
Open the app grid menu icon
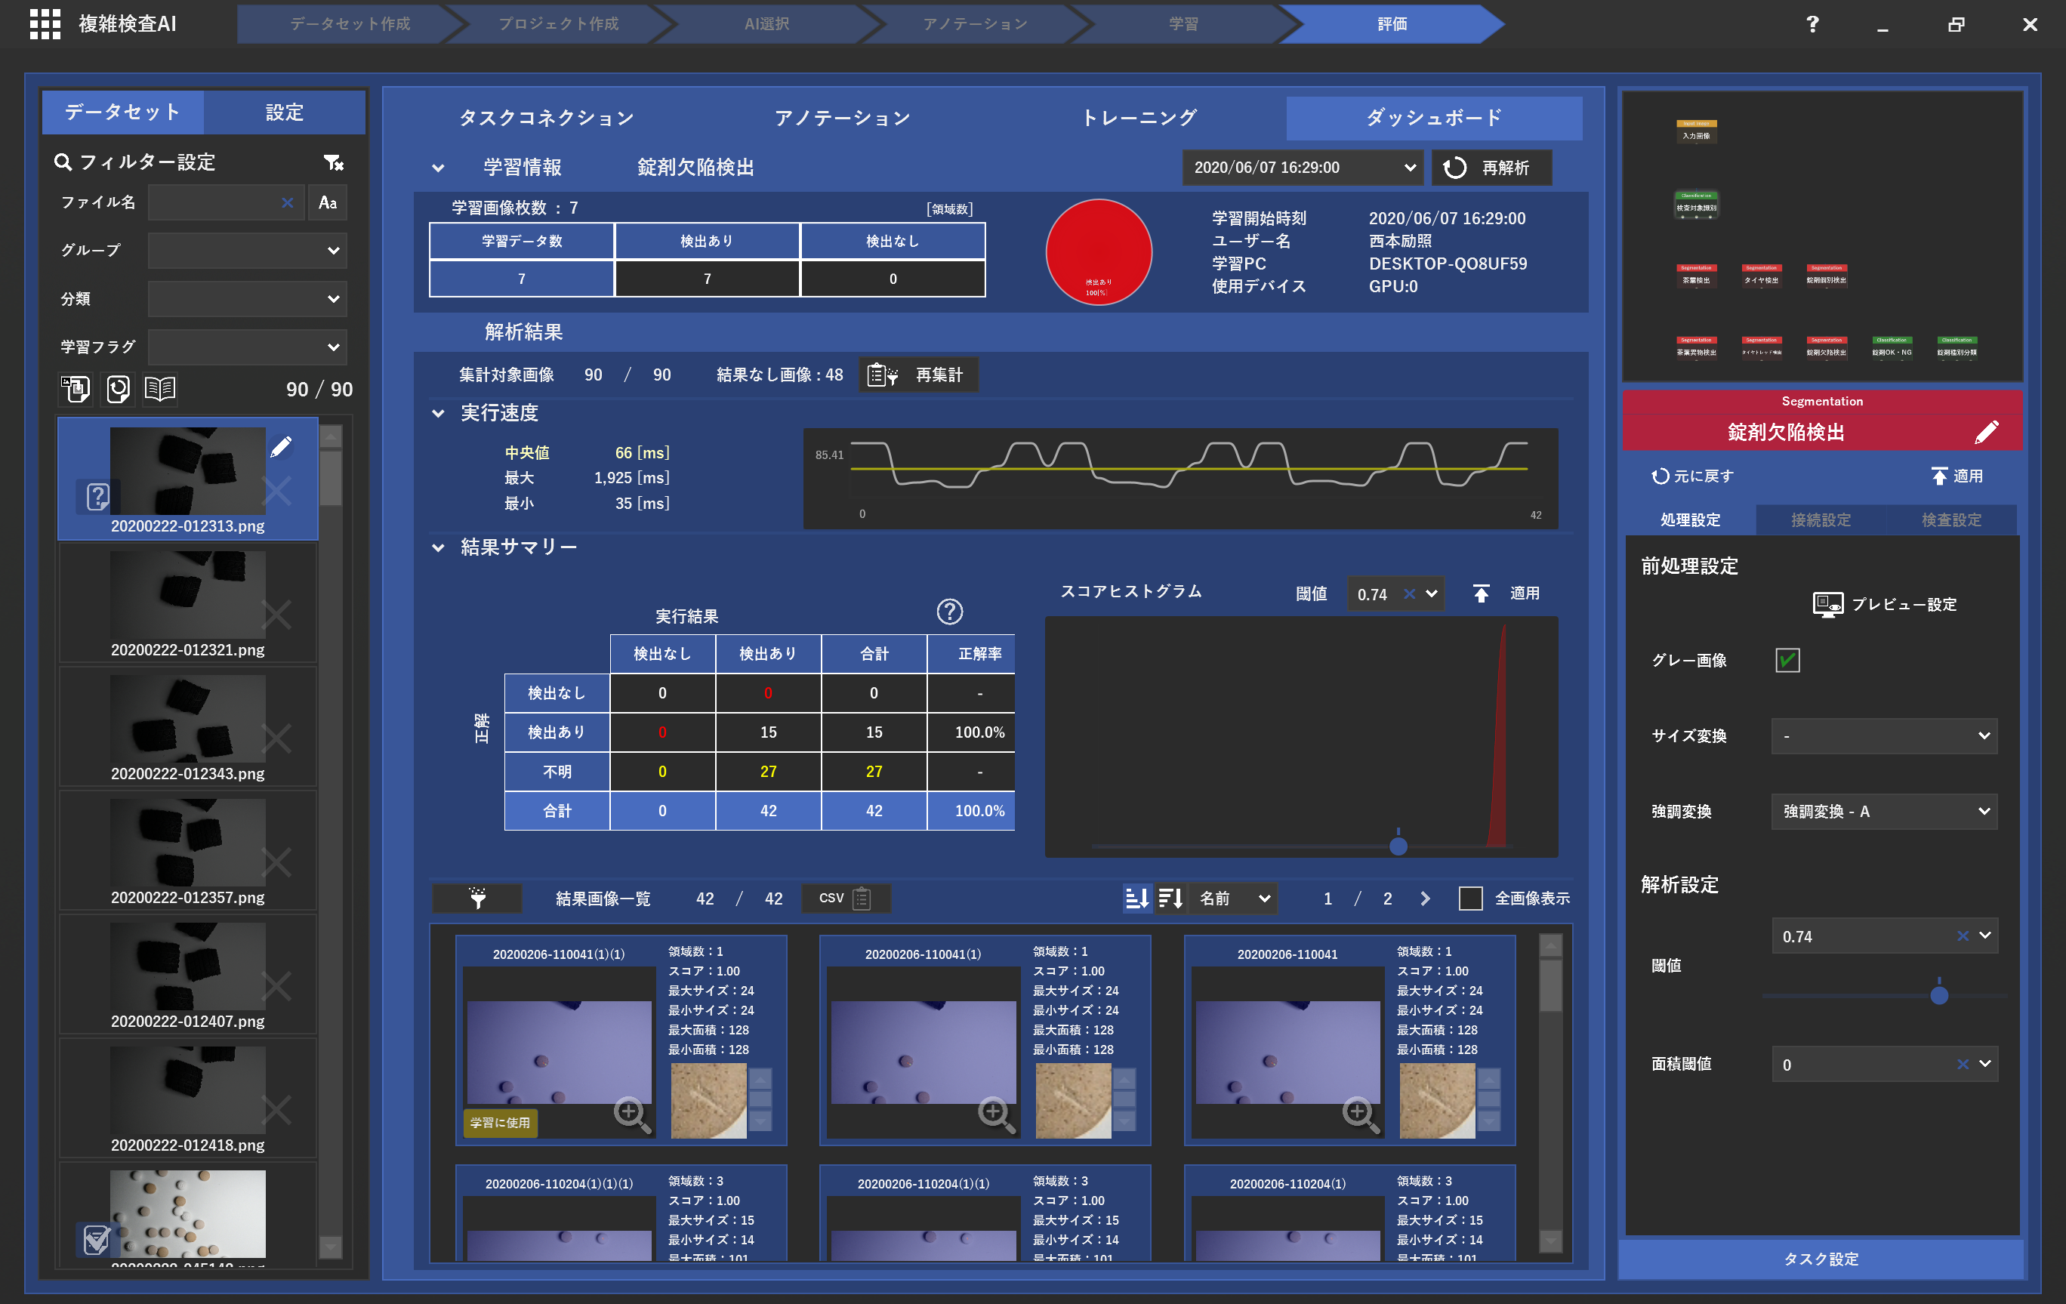pyautogui.click(x=45, y=24)
